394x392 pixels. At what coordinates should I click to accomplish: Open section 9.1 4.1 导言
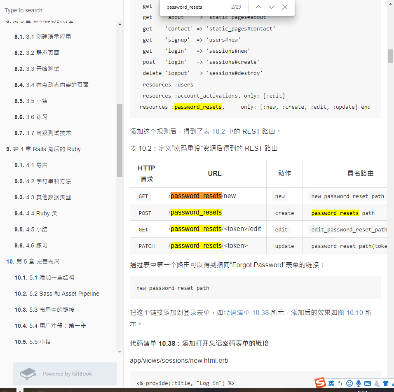31,165
